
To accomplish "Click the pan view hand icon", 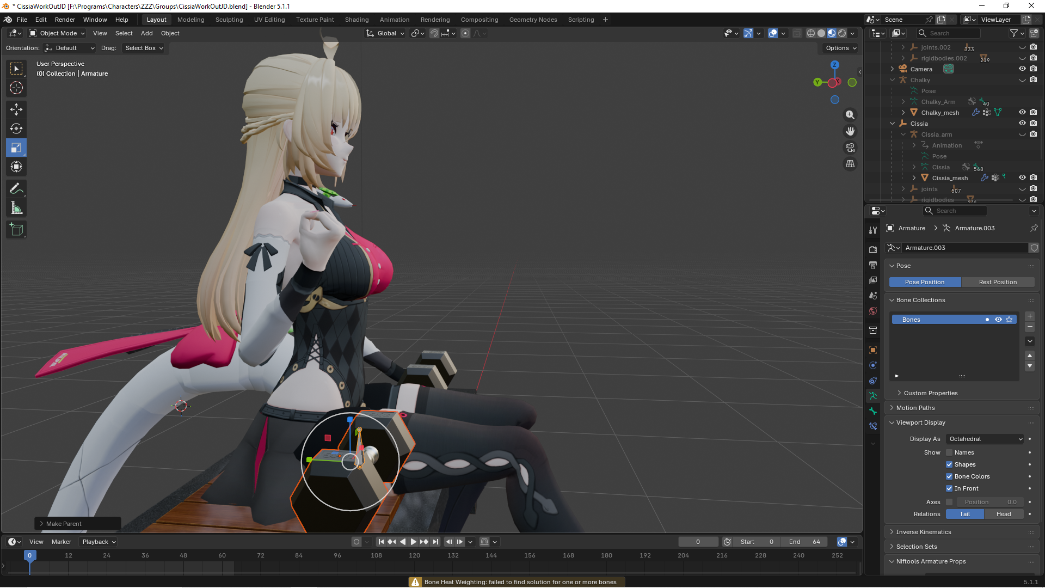I will [850, 131].
